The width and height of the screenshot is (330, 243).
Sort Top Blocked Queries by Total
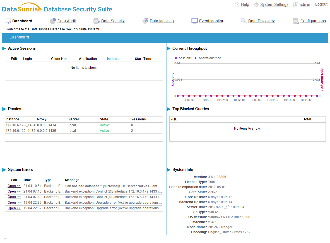pos(307,119)
